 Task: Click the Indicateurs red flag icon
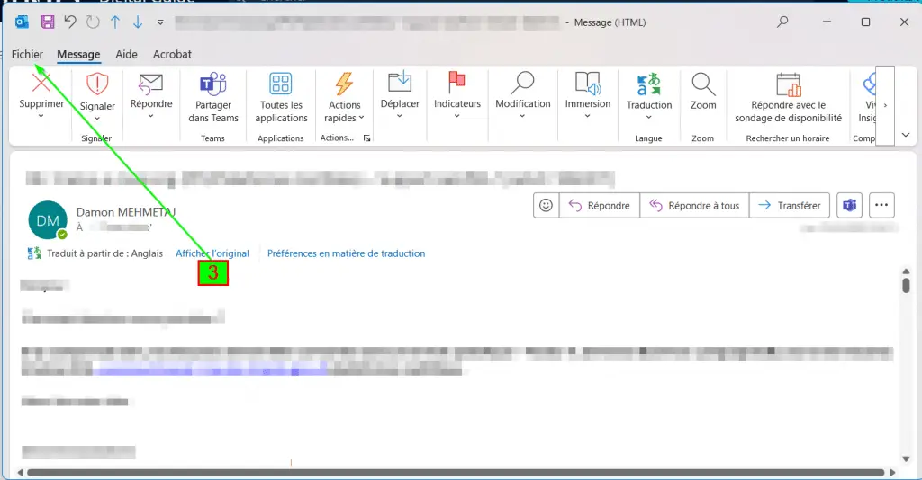456,82
